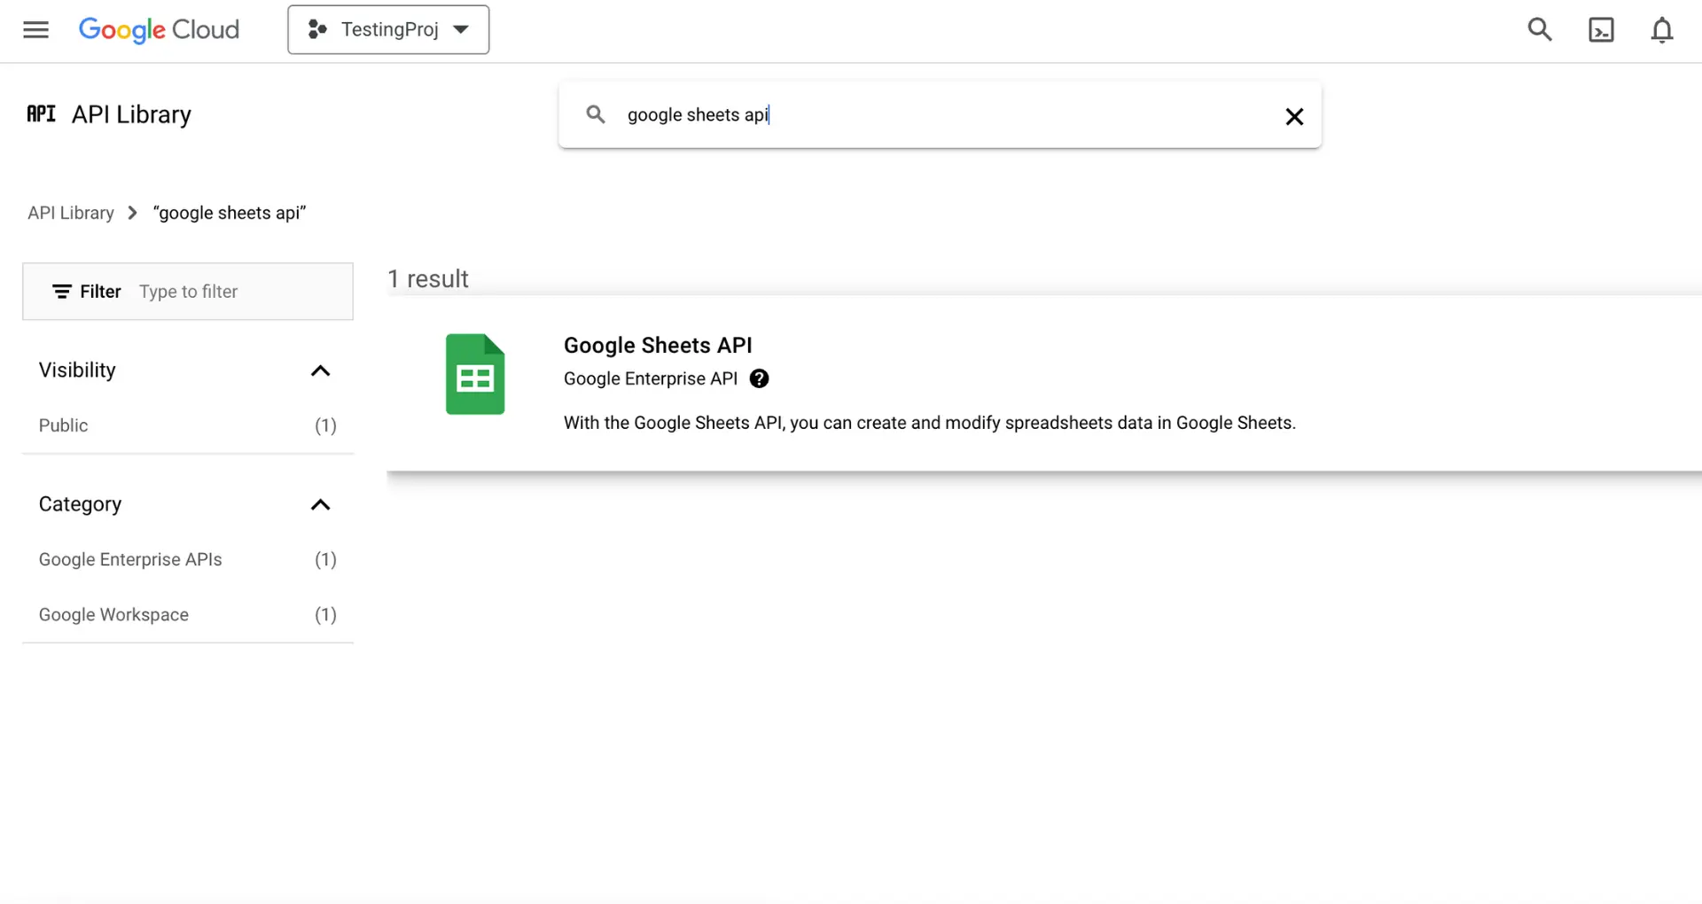Go to API Library breadcrumb link
Screen dimensions: 1702x904
[71, 213]
